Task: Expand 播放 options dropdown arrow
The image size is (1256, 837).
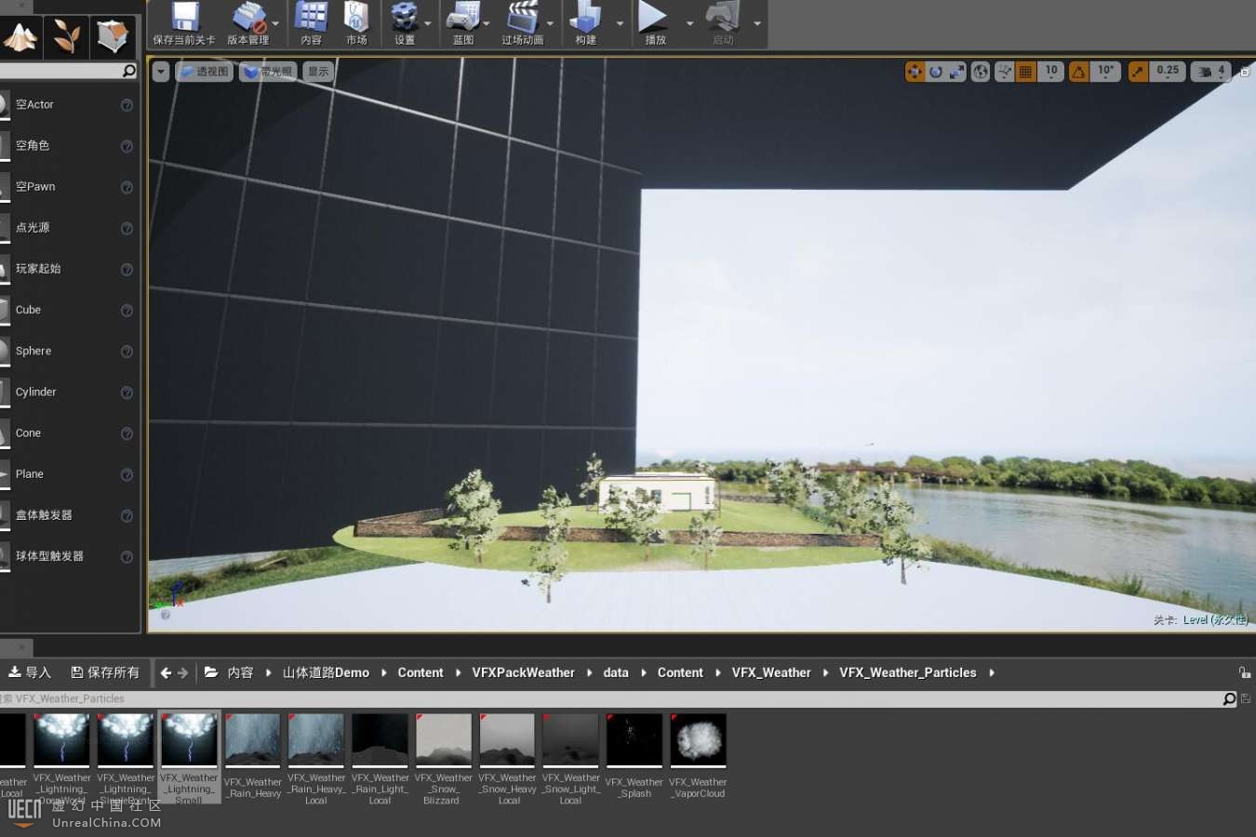Action: coord(689,24)
